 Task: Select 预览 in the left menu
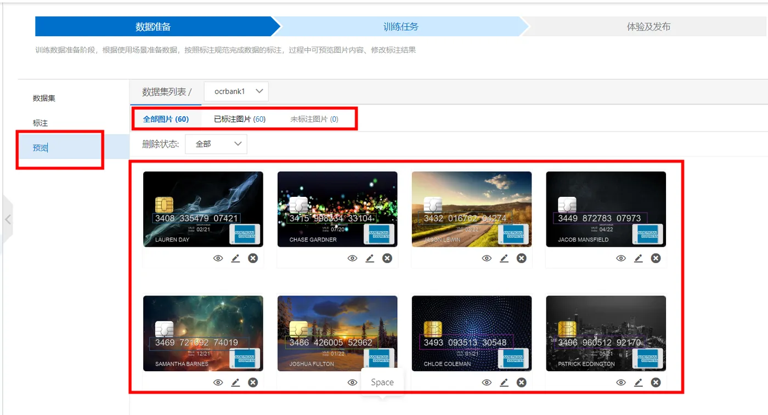click(x=74, y=147)
